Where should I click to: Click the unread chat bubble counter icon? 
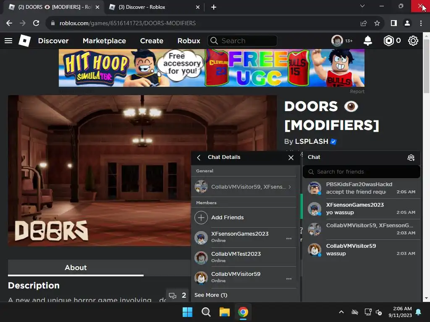coord(178,296)
